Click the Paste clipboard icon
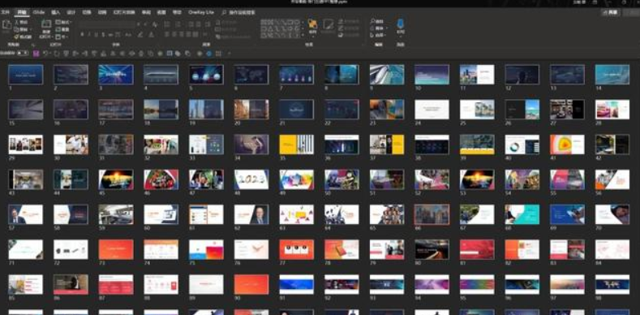Image resolution: width=640 pixels, height=315 pixels. point(7,25)
